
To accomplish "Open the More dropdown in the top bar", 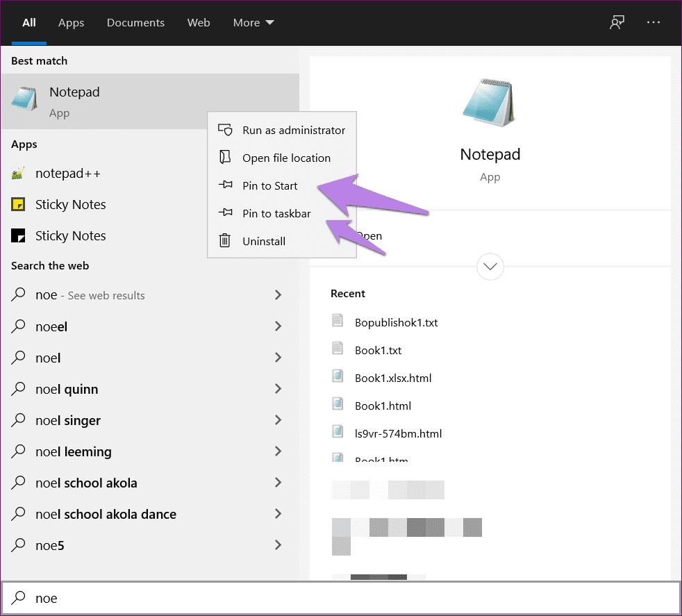I will coord(253,22).
